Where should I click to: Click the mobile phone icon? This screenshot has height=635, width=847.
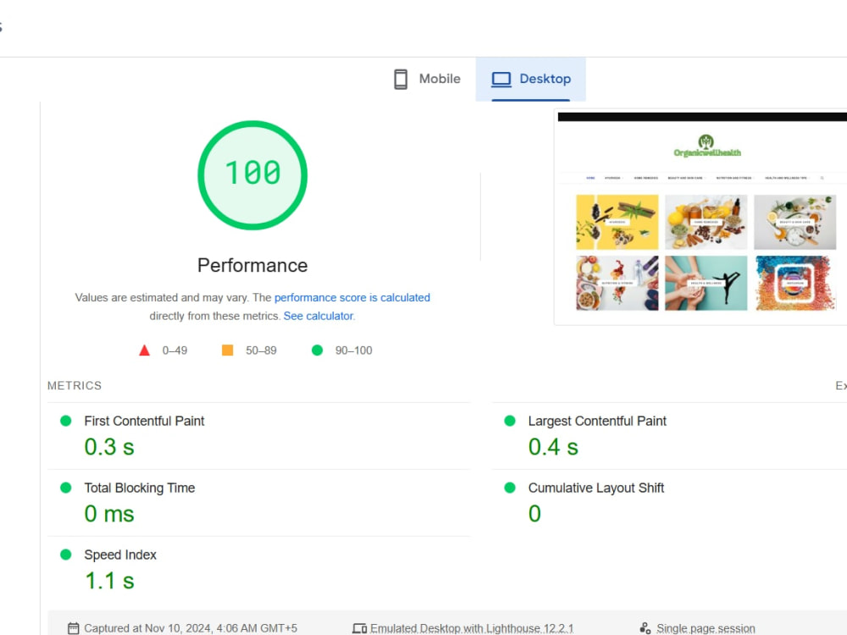click(401, 79)
